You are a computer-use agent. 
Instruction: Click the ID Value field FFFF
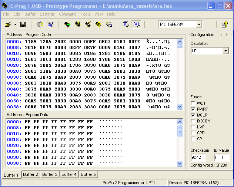tap(222, 157)
